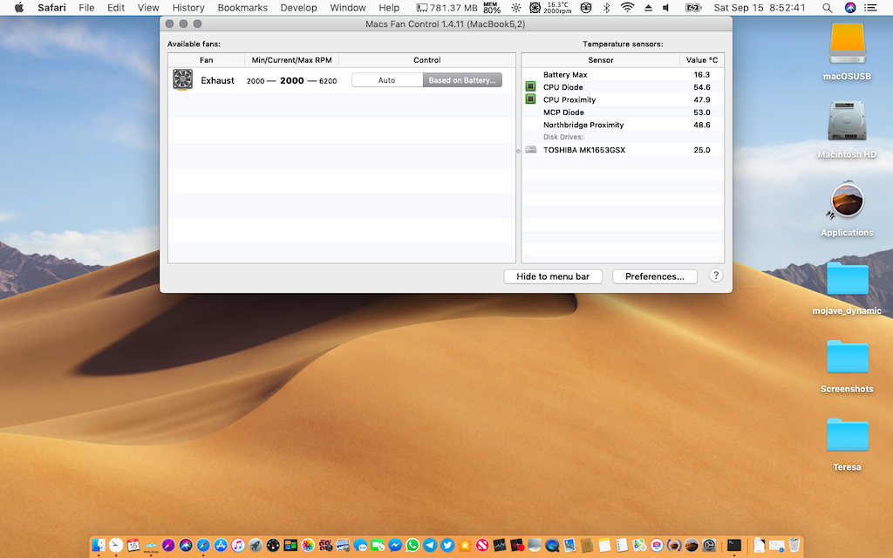Click the CPU Proximity chip icon
Image resolution: width=893 pixels, height=558 pixels.
tap(530, 99)
